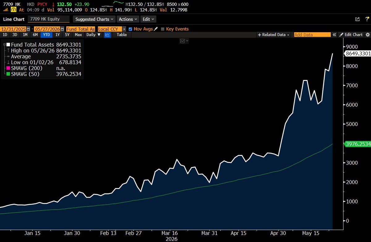Click the 7709 HK Equity security field

pos(49,19)
